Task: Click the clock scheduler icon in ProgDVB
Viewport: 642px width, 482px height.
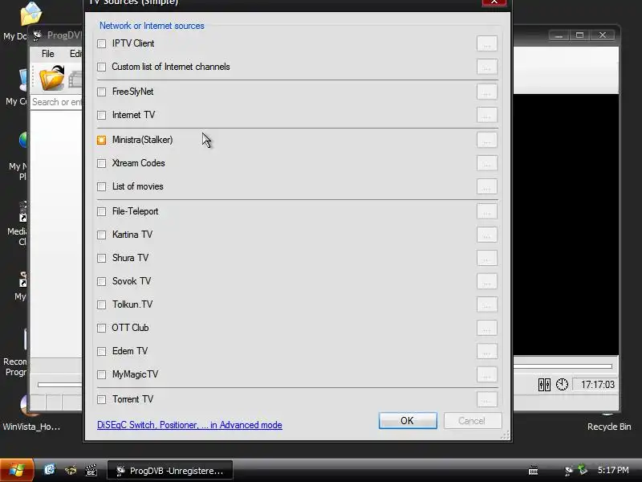Action: 563,385
